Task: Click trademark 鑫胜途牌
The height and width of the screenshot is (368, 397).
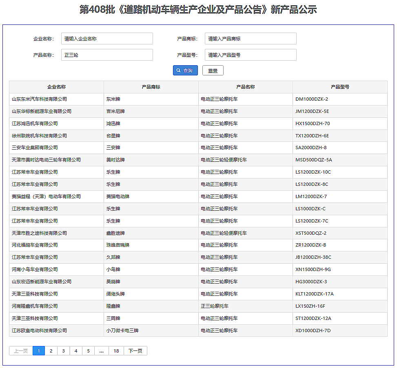Action: coord(115,233)
